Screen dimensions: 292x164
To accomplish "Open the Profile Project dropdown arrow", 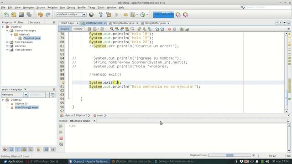I will [147, 15].
